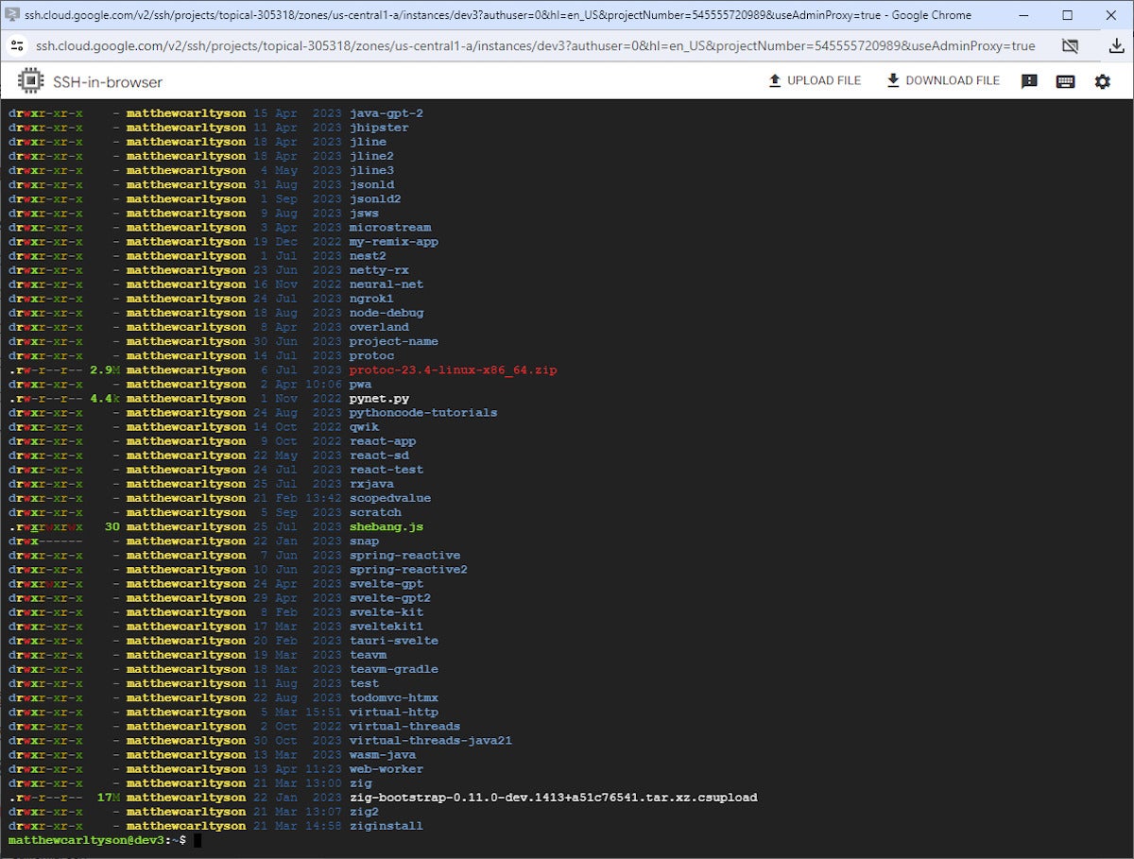Click the Upload File button

(815, 81)
